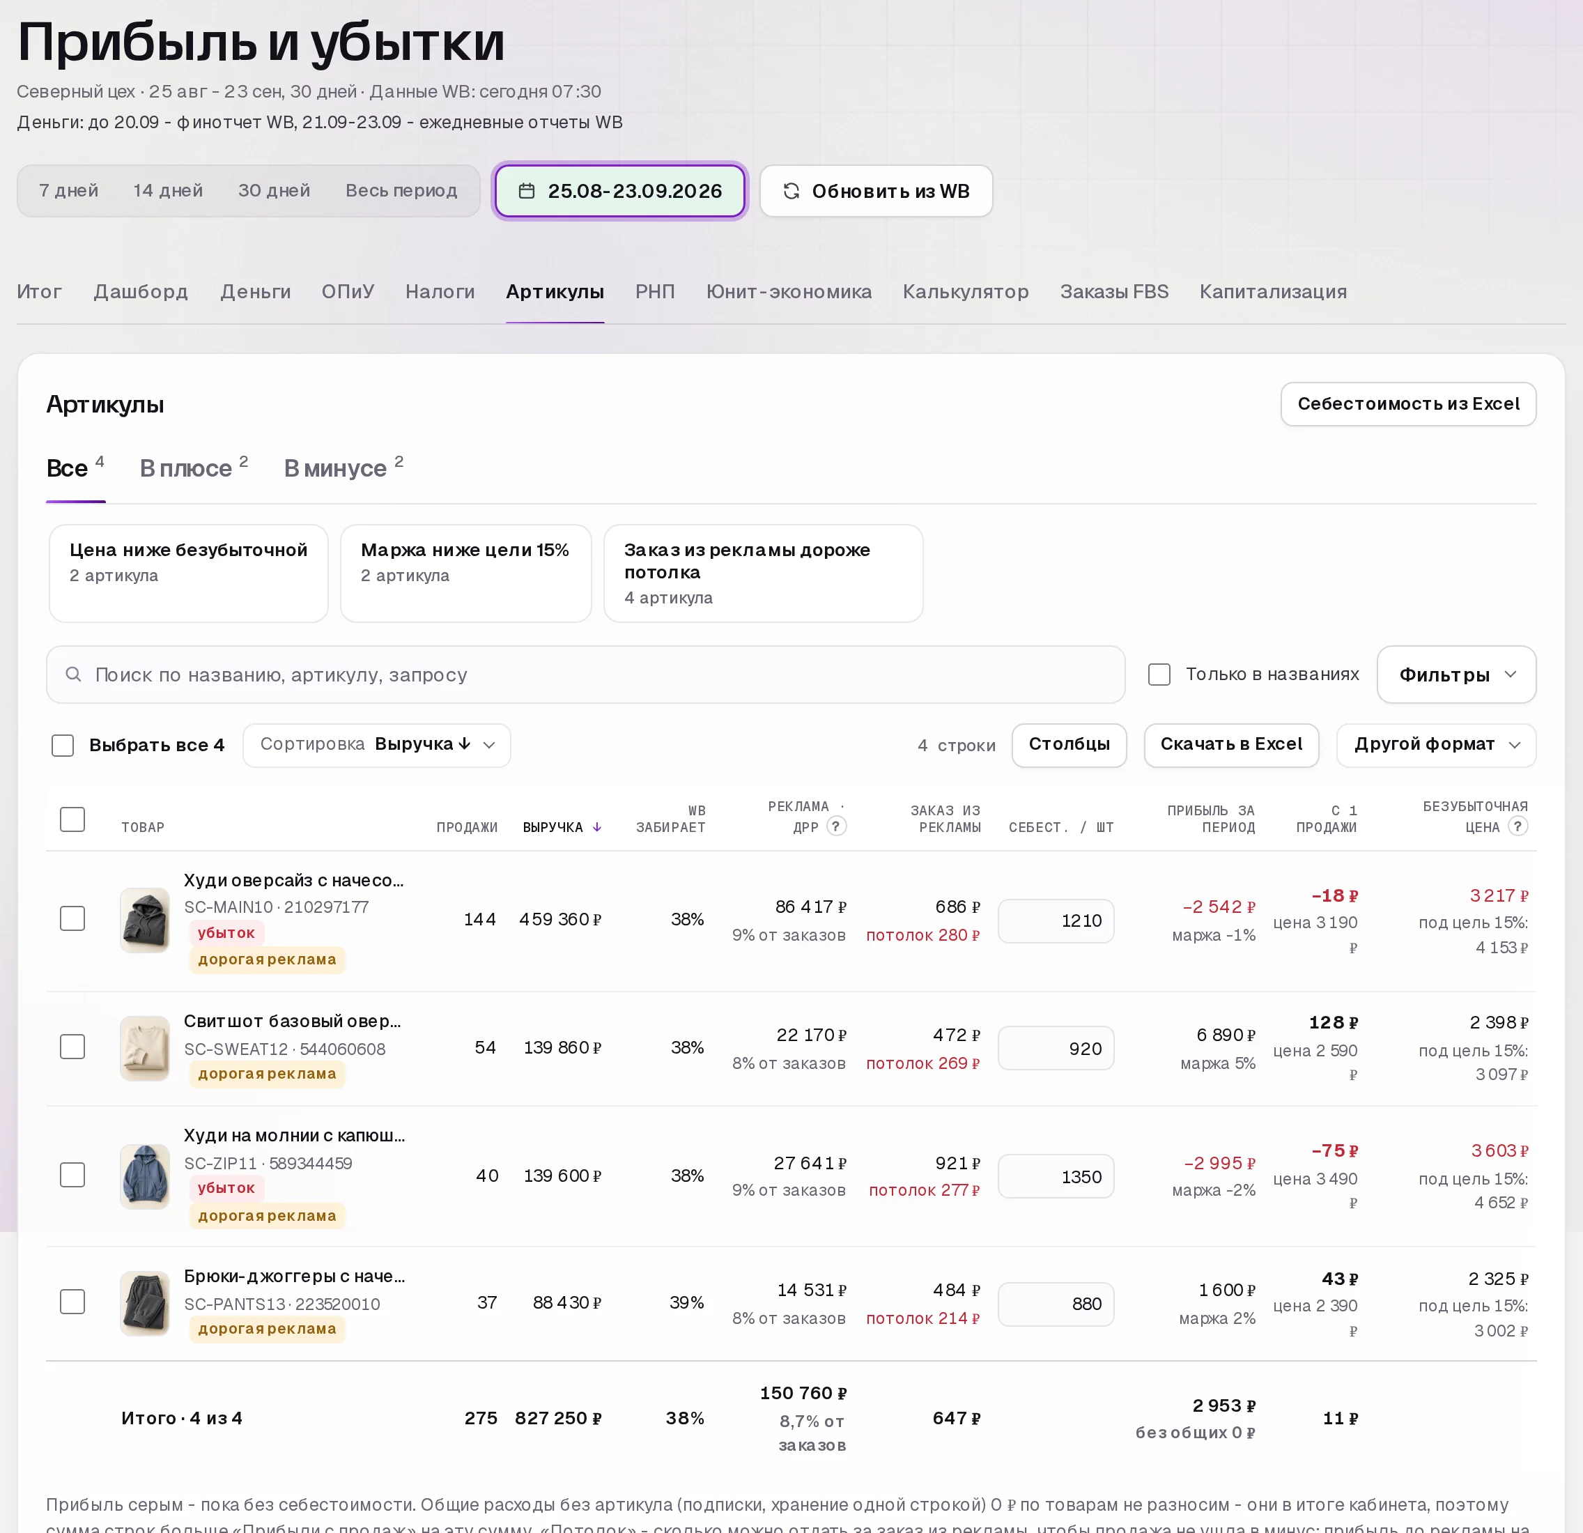Switch to the Дашборд tab
The height and width of the screenshot is (1533, 1583).
(141, 291)
